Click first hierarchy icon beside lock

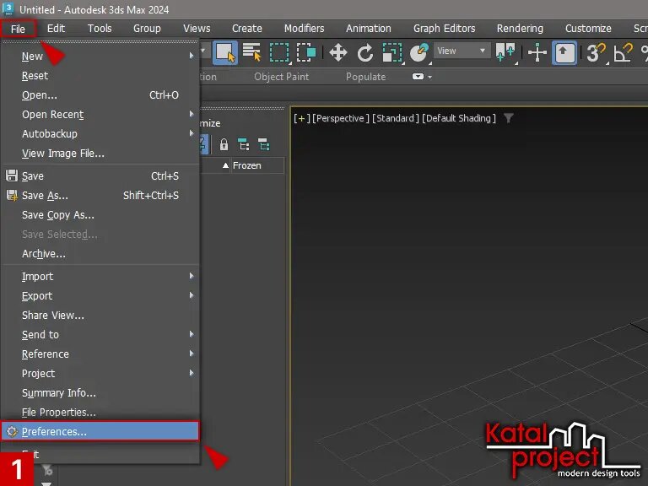[x=244, y=144]
